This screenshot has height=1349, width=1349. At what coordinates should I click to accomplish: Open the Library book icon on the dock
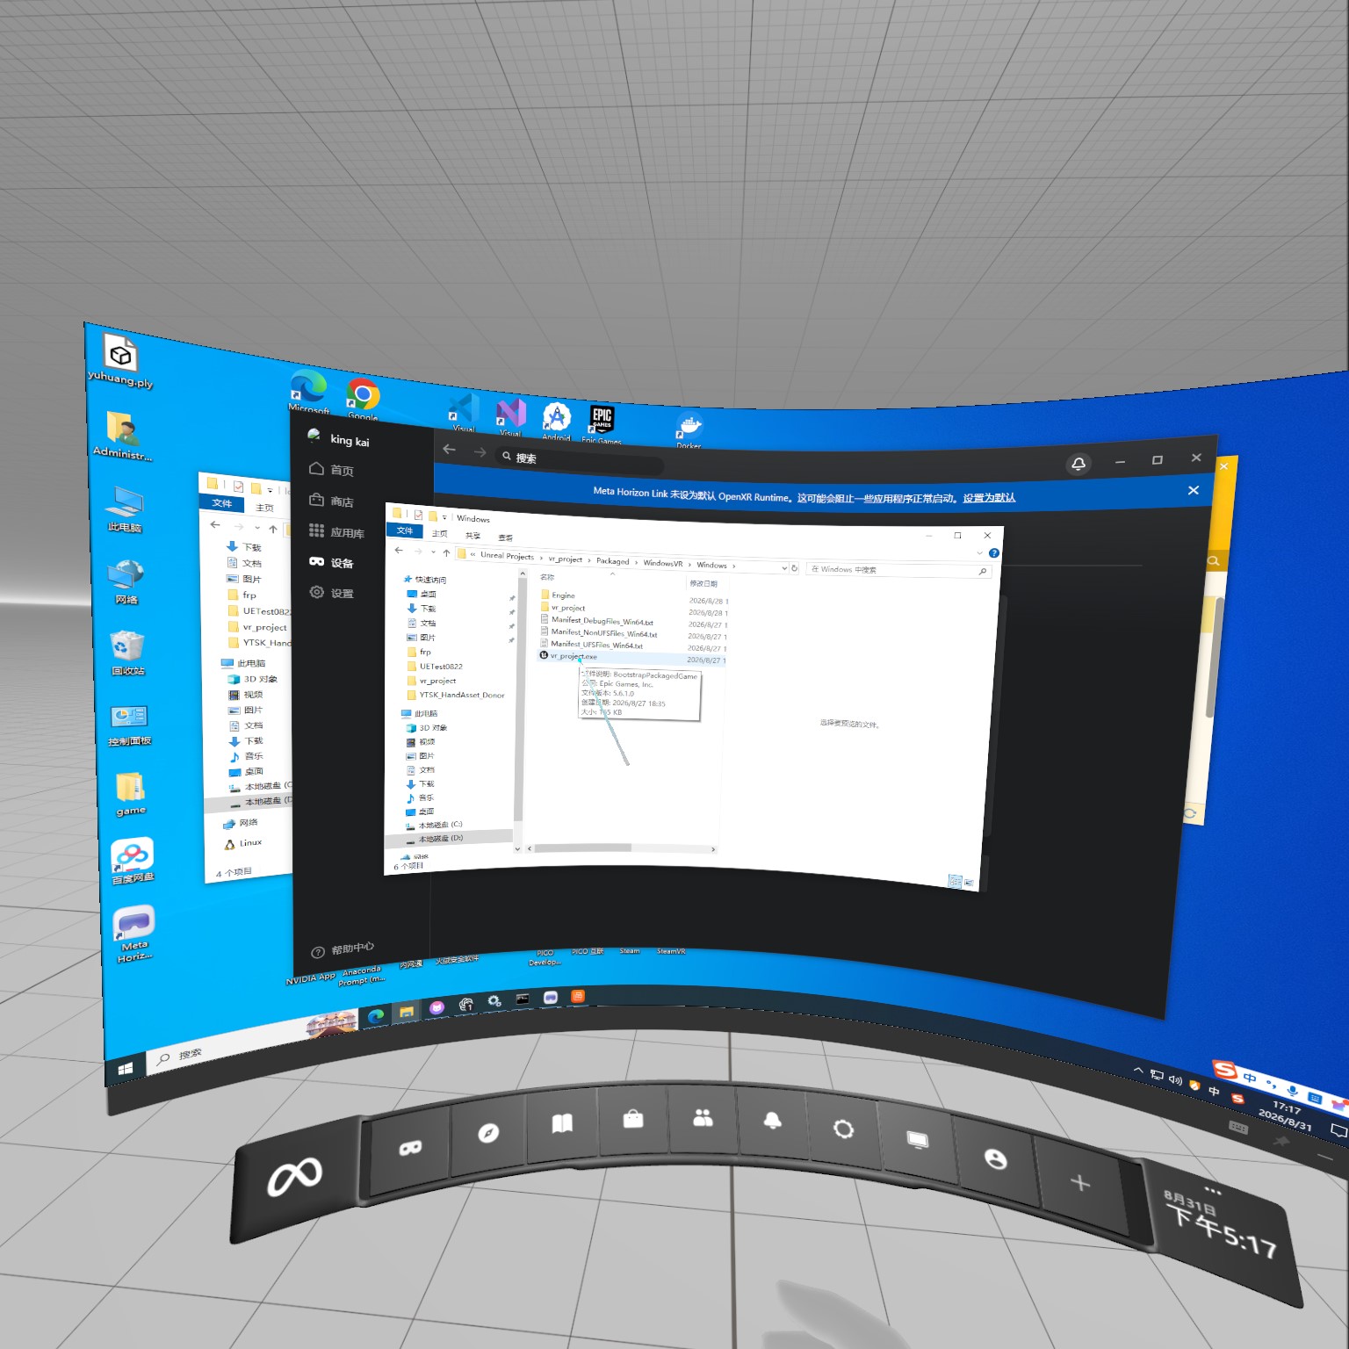(x=562, y=1123)
